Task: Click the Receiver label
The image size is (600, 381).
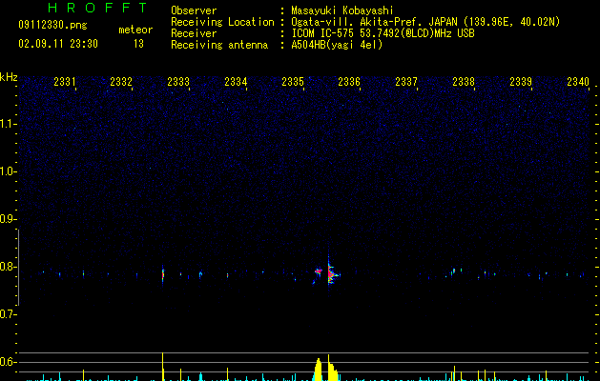Action: pos(194,33)
